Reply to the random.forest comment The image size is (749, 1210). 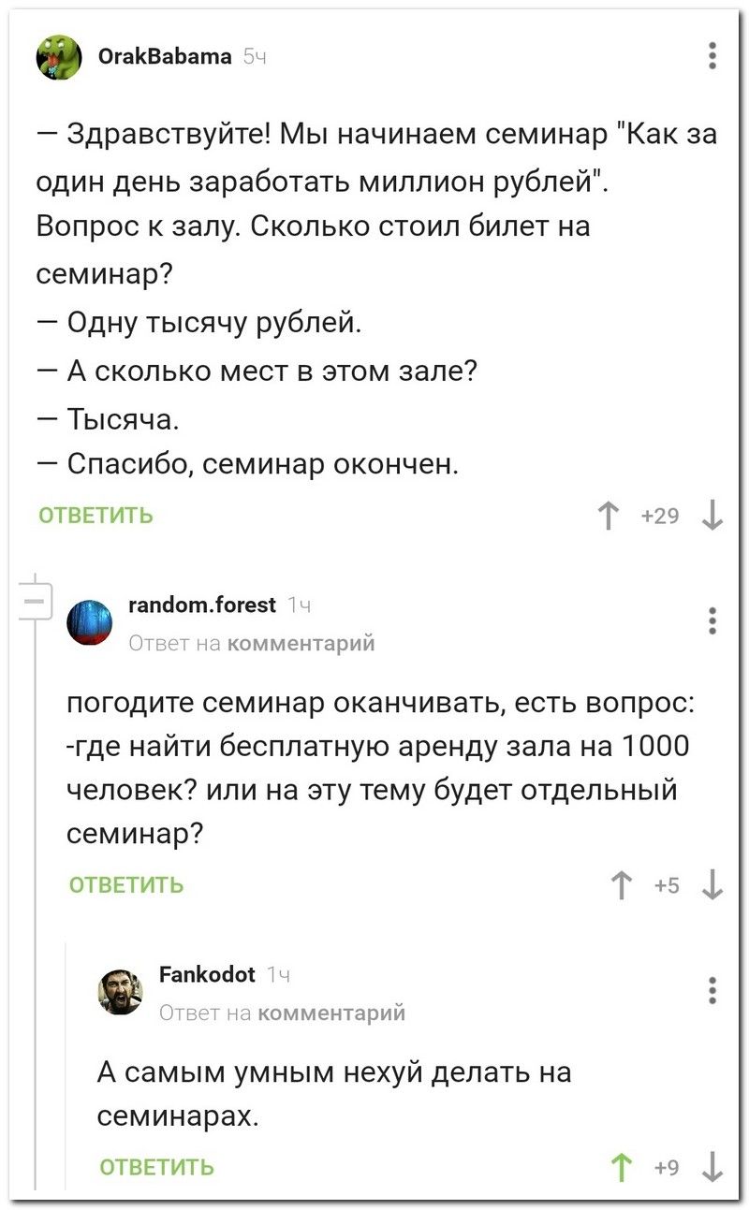(126, 885)
